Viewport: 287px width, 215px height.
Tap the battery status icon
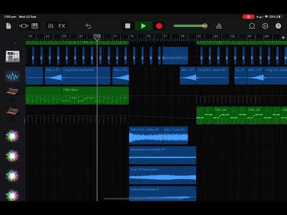280,17
